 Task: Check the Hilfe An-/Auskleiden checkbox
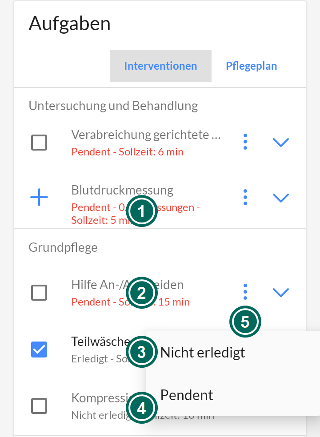point(39,293)
